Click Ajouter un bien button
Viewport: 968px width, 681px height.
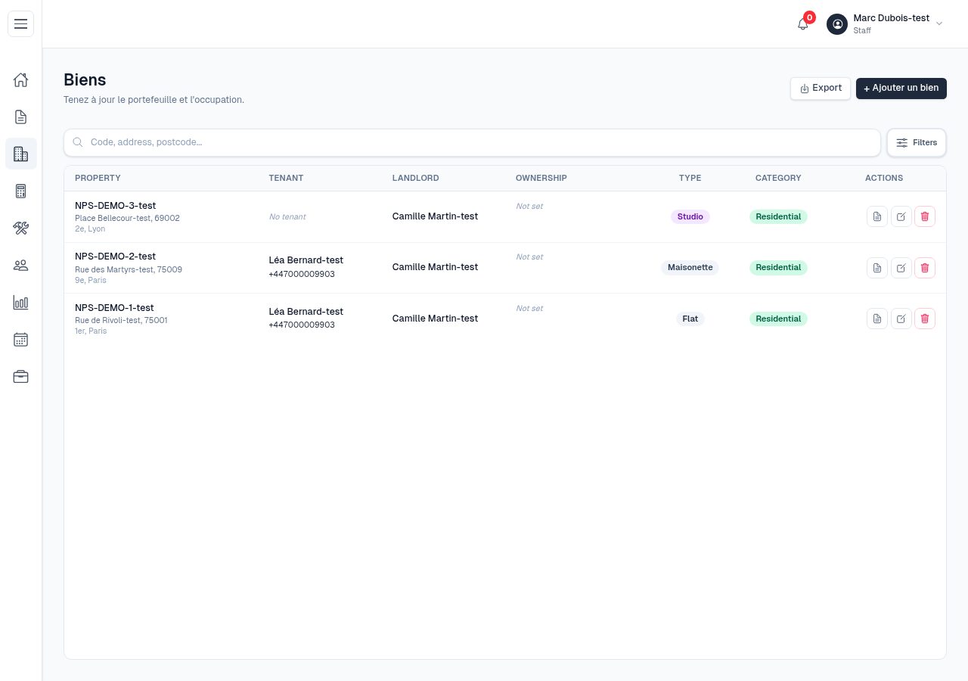click(x=901, y=89)
